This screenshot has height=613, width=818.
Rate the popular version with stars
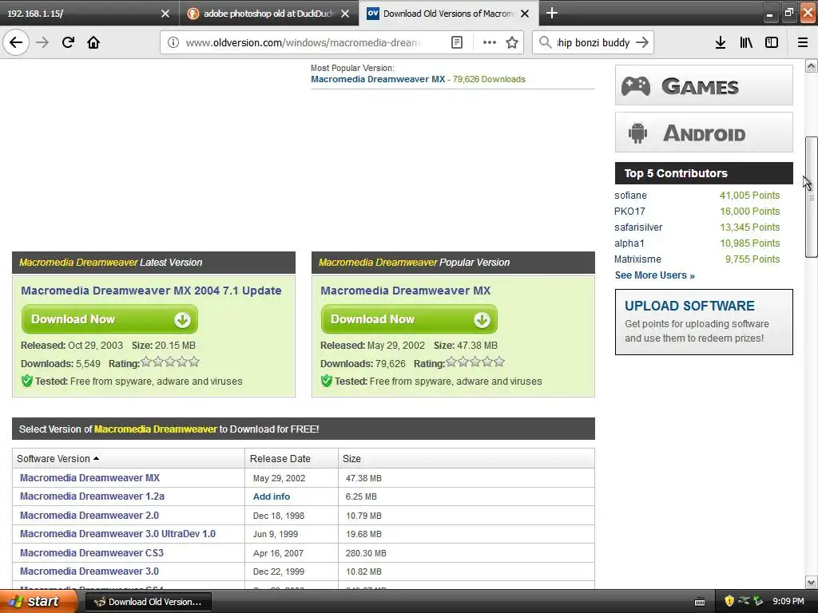click(475, 362)
